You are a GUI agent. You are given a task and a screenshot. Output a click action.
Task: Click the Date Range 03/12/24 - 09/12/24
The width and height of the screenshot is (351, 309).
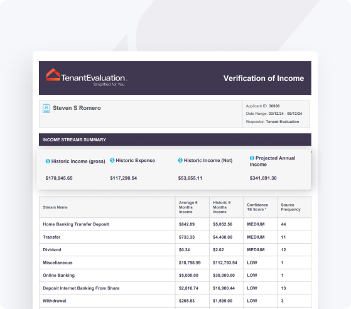point(285,114)
